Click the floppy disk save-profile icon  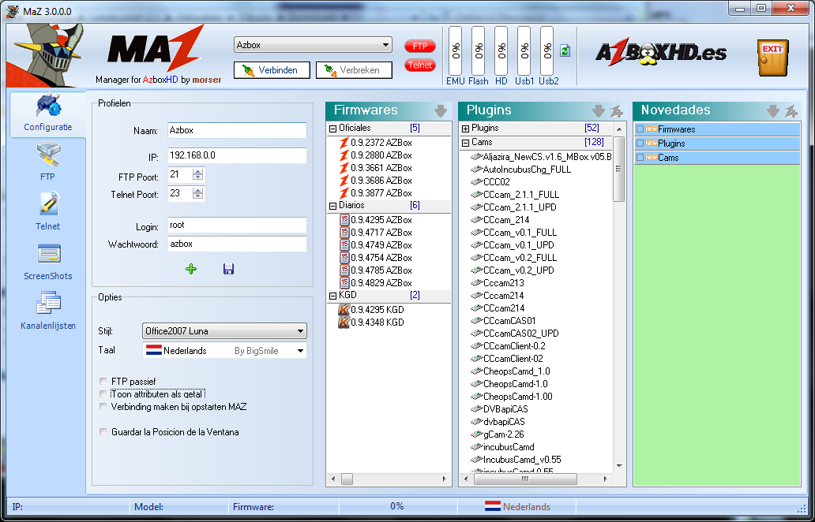coord(228,269)
